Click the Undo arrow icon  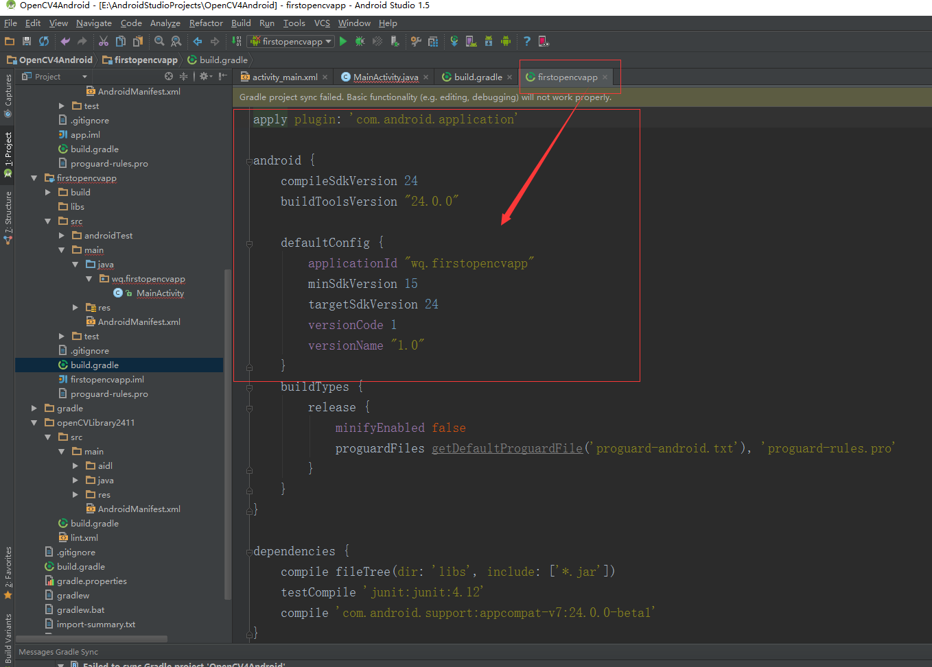(65, 41)
